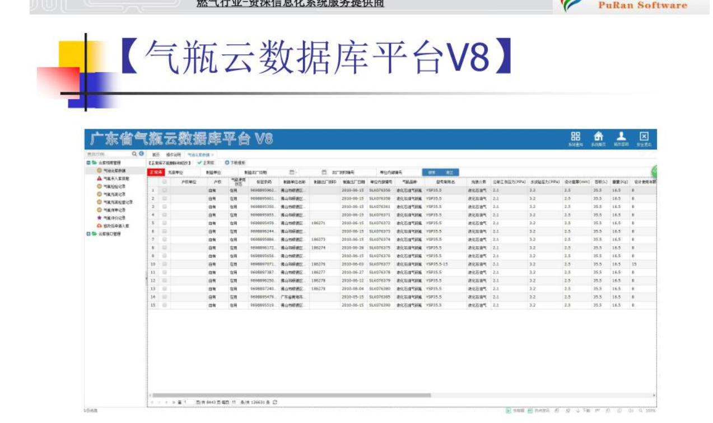
Task: Collapse the 云套档案管理 tree folder
Action: pos(88,163)
